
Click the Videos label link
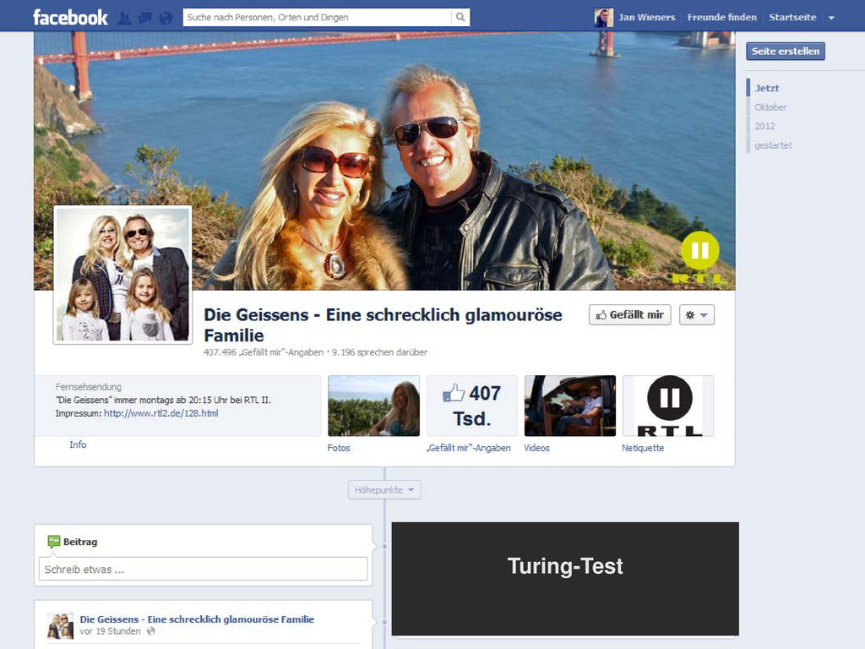coord(536,448)
